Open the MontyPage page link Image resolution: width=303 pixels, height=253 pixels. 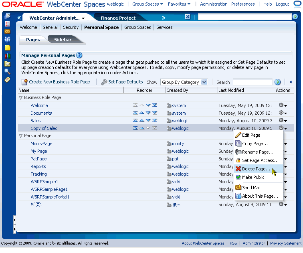(x=41, y=144)
